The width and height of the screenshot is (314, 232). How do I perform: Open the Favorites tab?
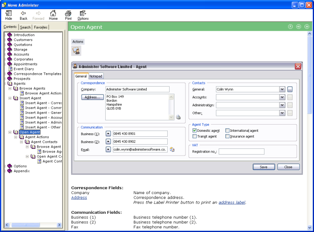point(41,27)
